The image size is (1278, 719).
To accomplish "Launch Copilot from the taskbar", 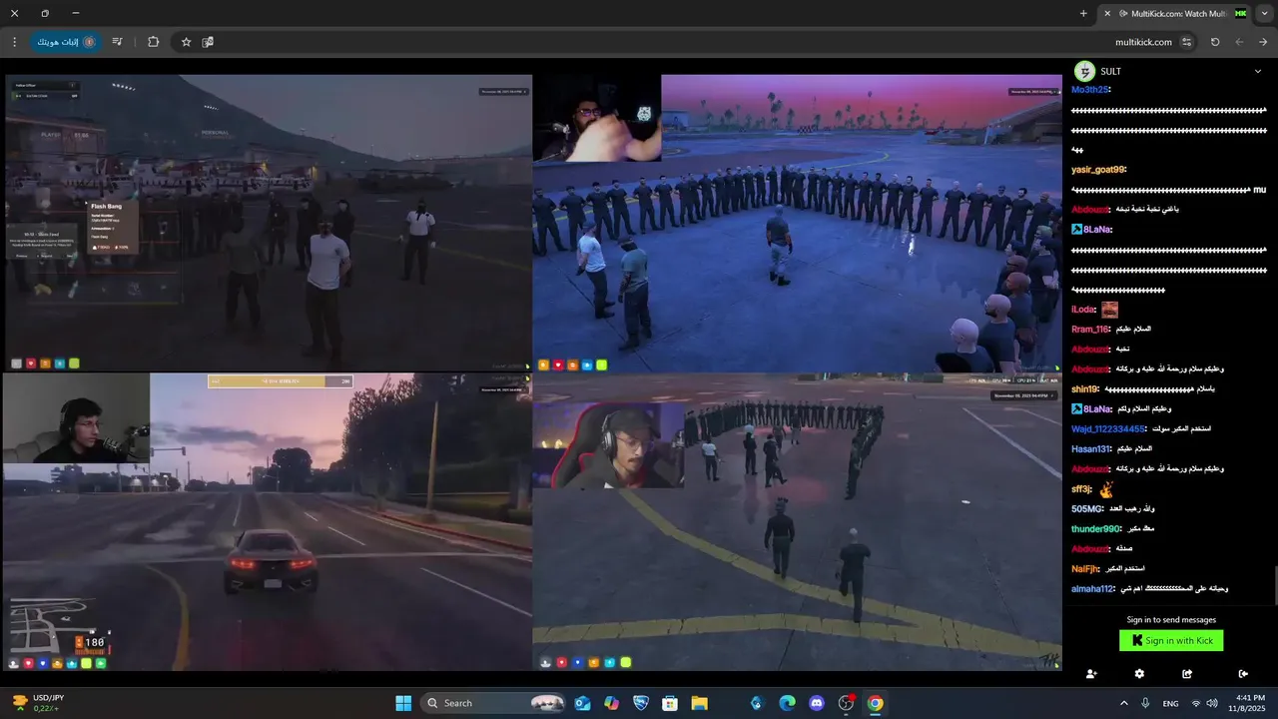I will click(611, 703).
